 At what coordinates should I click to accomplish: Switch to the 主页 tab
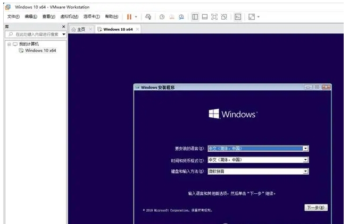click(78, 29)
